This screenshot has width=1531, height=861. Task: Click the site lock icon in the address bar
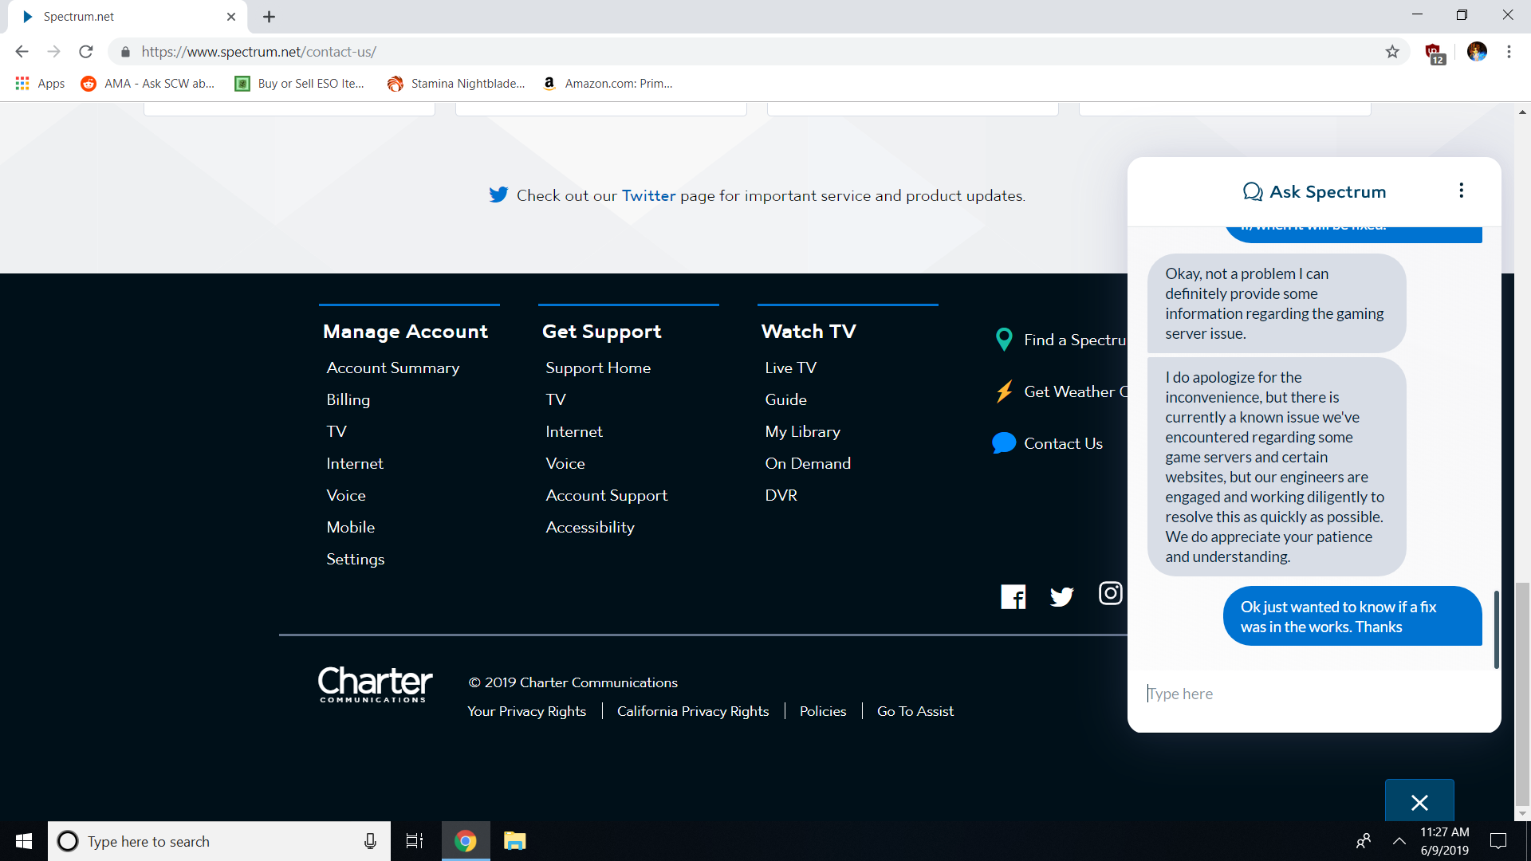[x=125, y=52]
